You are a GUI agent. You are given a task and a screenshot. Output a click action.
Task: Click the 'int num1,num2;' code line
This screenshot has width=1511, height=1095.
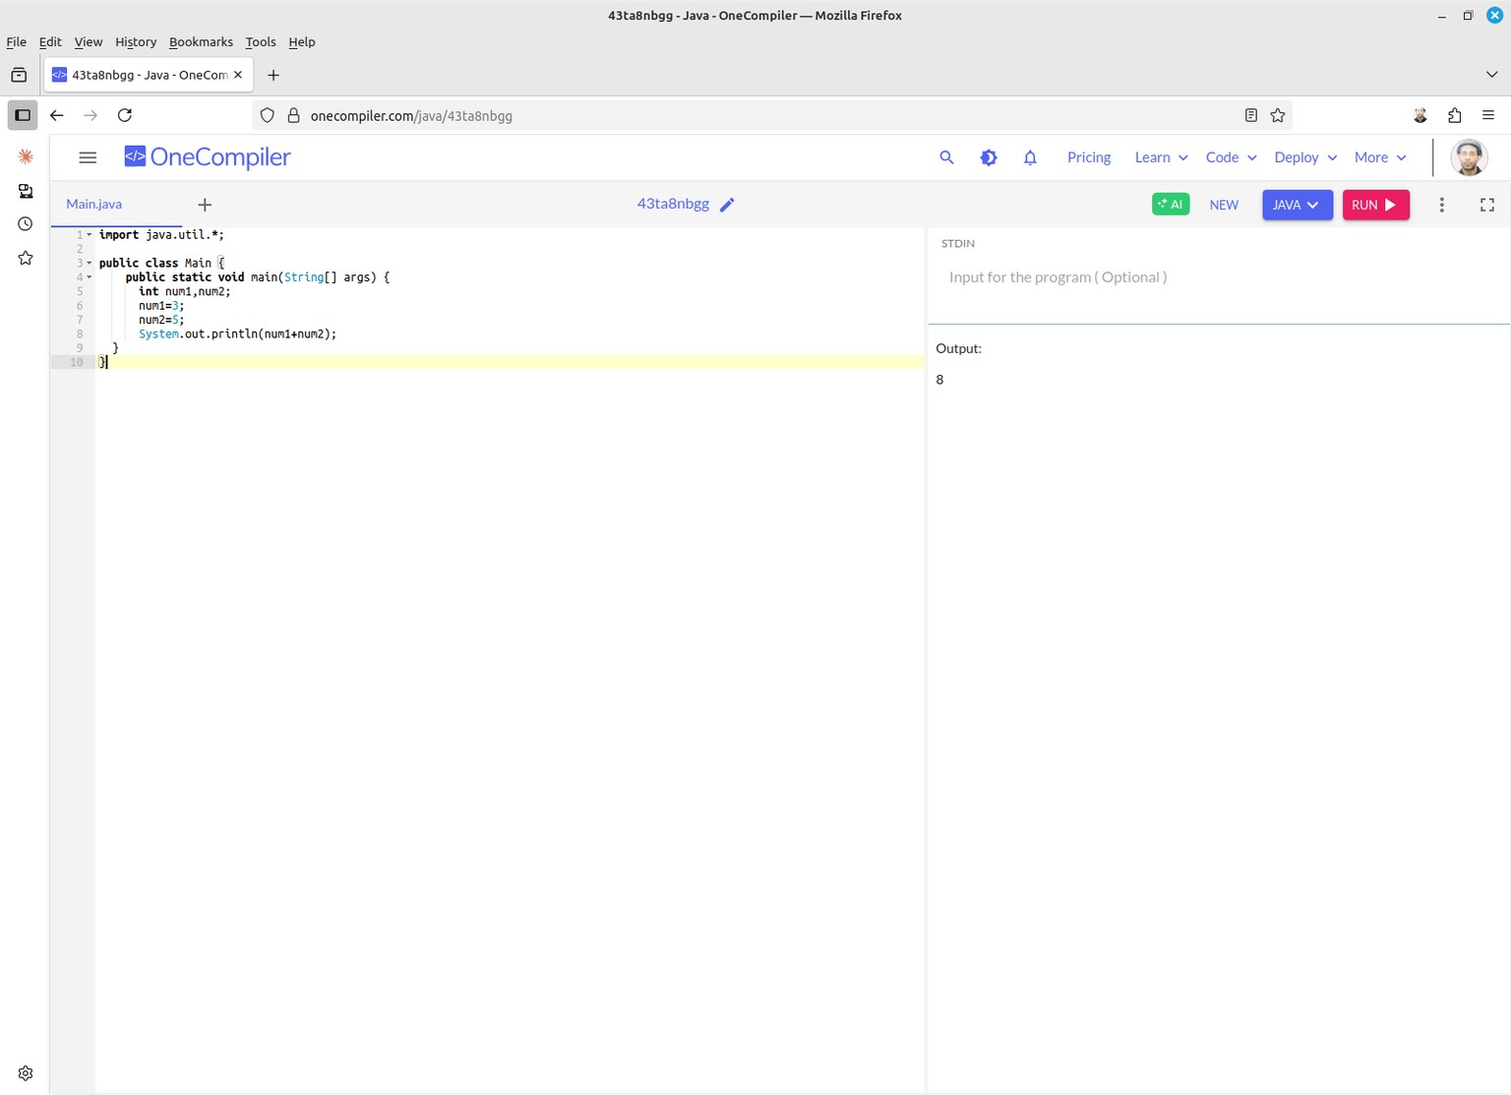pyautogui.click(x=184, y=291)
